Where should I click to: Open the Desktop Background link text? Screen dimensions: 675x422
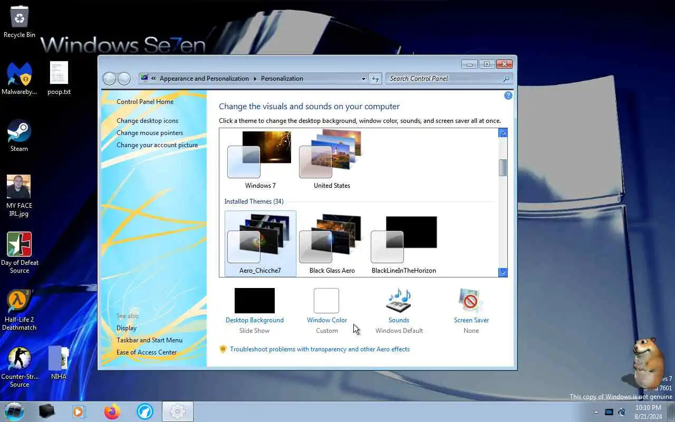click(x=255, y=320)
